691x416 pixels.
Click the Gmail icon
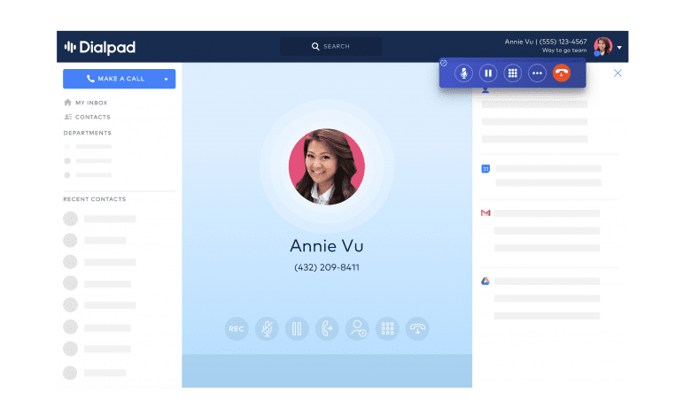485,213
